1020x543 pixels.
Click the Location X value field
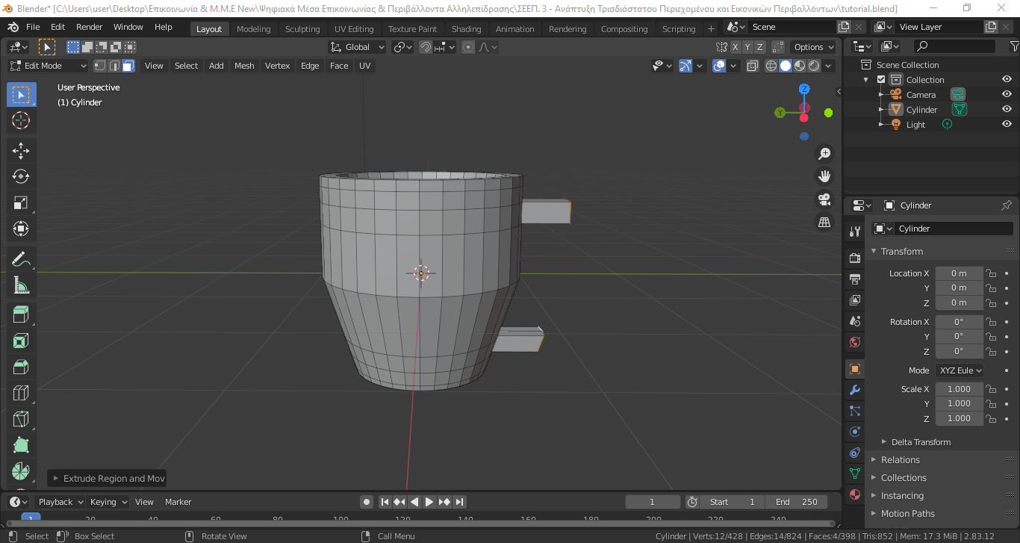click(x=959, y=273)
